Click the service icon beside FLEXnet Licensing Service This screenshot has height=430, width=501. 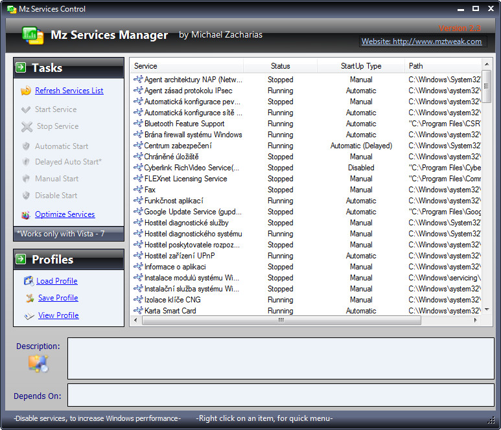(x=138, y=179)
